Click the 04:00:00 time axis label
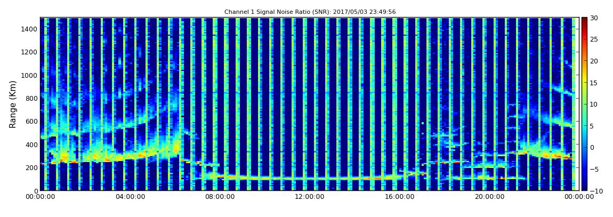The width and height of the screenshot is (613, 217). pos(130,197)
